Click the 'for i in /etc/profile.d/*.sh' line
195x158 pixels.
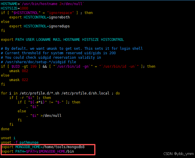tap(60, 93)
